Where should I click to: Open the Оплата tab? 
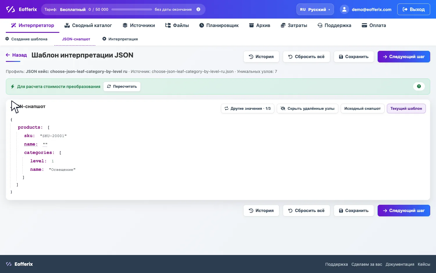[374, 25]
